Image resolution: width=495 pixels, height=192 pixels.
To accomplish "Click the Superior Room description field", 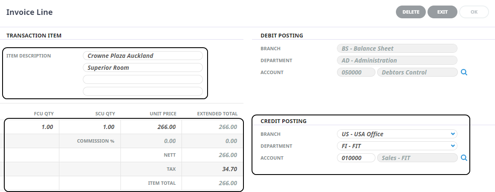I will tap(143, 68).
